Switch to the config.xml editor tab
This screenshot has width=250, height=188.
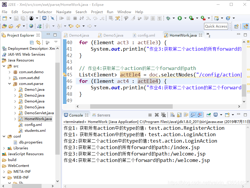144,35
